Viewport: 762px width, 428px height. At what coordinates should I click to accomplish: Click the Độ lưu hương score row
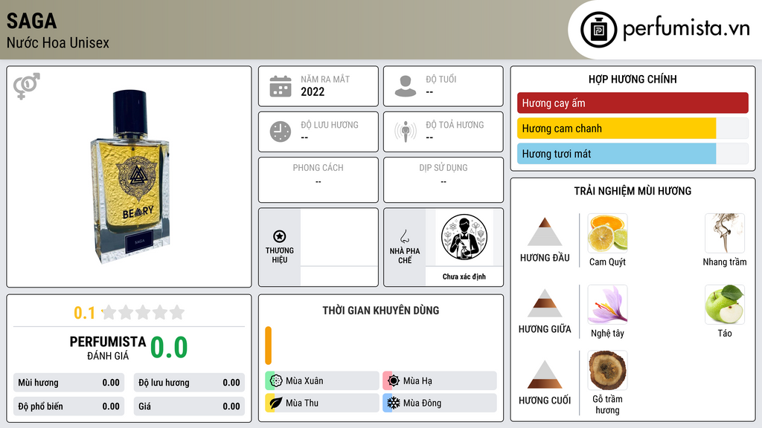(189, 383)
